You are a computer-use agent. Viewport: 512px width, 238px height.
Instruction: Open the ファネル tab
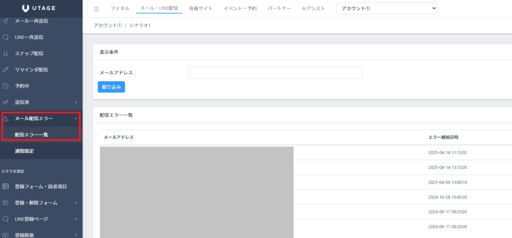[120, 8]
